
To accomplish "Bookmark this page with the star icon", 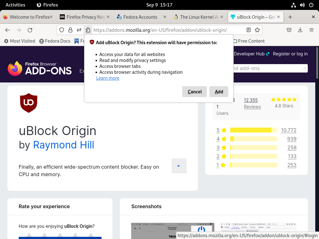I will pos(257,30).
